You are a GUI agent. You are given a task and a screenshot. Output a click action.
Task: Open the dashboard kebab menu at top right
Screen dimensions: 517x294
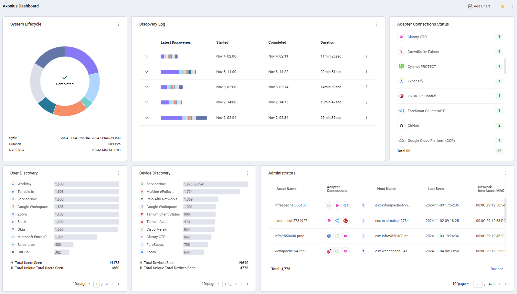tap(512, 6)
